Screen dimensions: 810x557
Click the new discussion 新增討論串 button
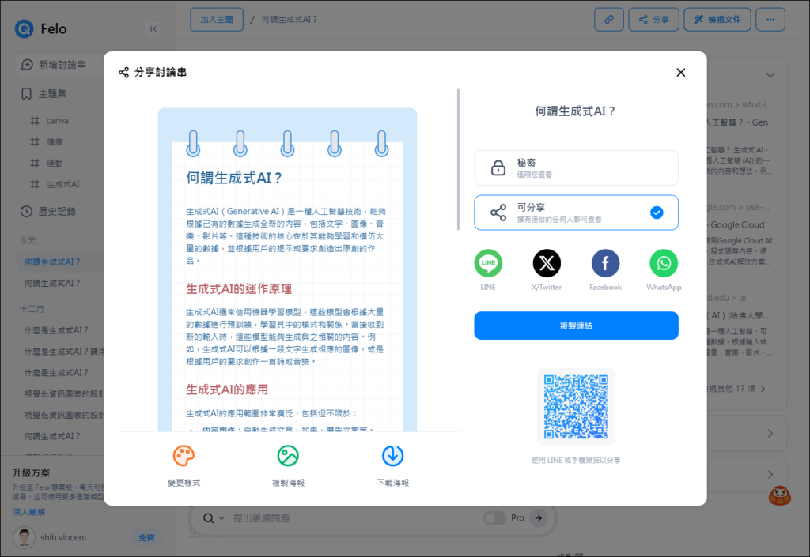pyautogui.click(x=61, y=65)
